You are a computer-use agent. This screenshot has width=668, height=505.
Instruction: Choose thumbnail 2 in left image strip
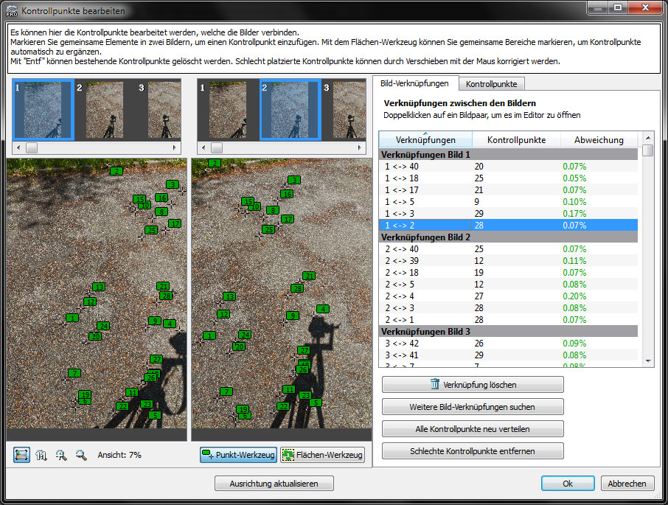pos(105,110)
